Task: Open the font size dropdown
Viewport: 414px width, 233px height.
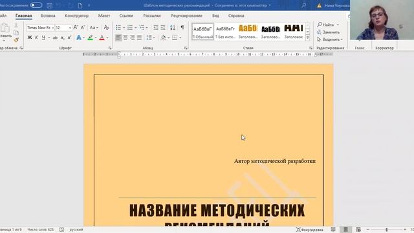Action: 70,28
